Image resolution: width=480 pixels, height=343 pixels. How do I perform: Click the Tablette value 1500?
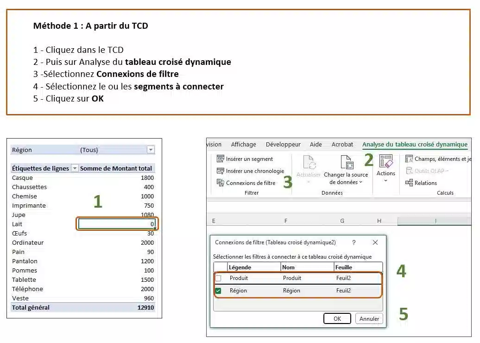[x=147, y=279]
